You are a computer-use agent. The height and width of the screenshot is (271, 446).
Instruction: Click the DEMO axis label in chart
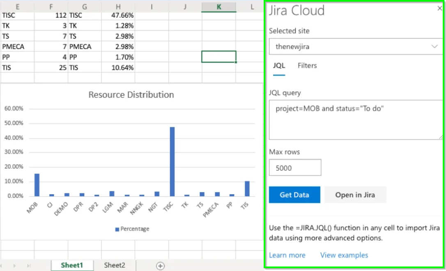pos(61,209)
